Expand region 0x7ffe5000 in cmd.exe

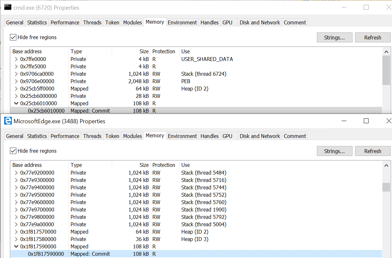(x=16, y=66)
